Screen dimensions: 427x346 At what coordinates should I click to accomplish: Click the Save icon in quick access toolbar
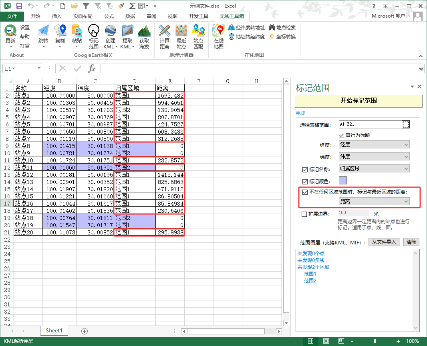coord(19,6)
